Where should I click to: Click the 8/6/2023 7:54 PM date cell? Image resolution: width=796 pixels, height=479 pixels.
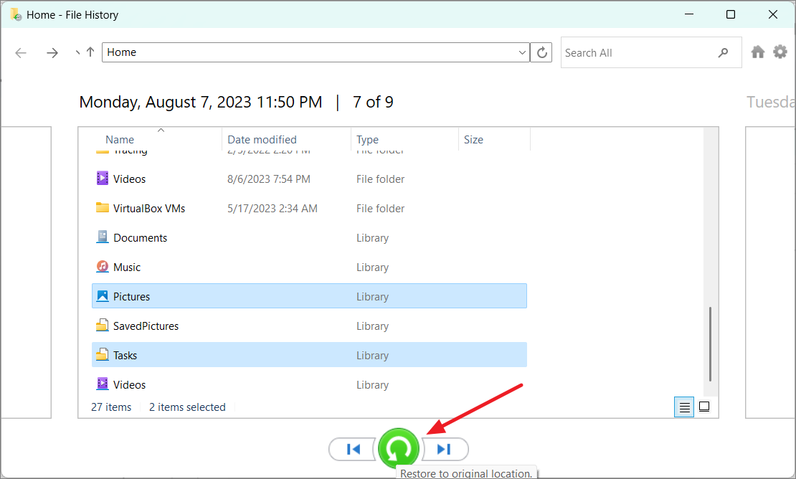(x=269, y=179)
